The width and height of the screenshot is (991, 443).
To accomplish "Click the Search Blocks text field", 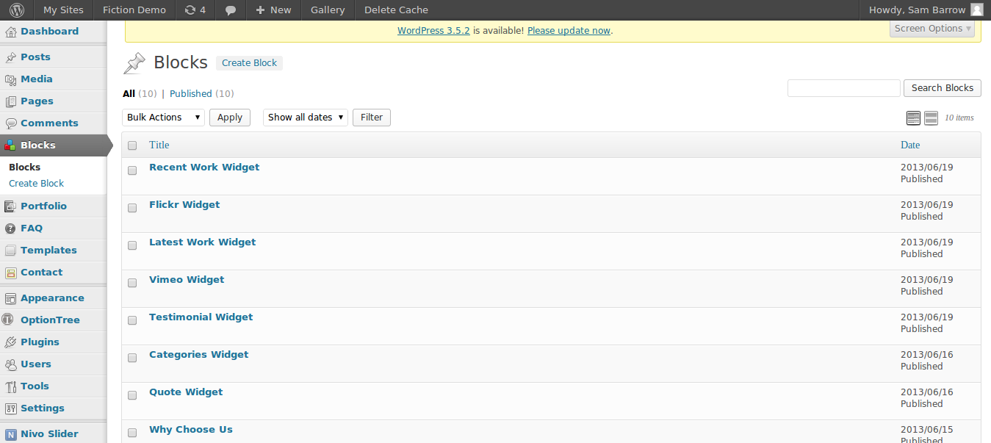I will 844,88.
